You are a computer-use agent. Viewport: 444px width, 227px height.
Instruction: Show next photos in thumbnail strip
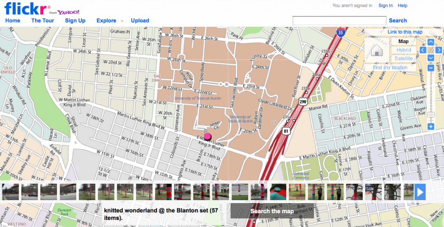tap(420, 192)
